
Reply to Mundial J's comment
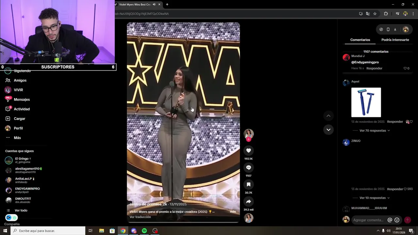click(374, 68)
